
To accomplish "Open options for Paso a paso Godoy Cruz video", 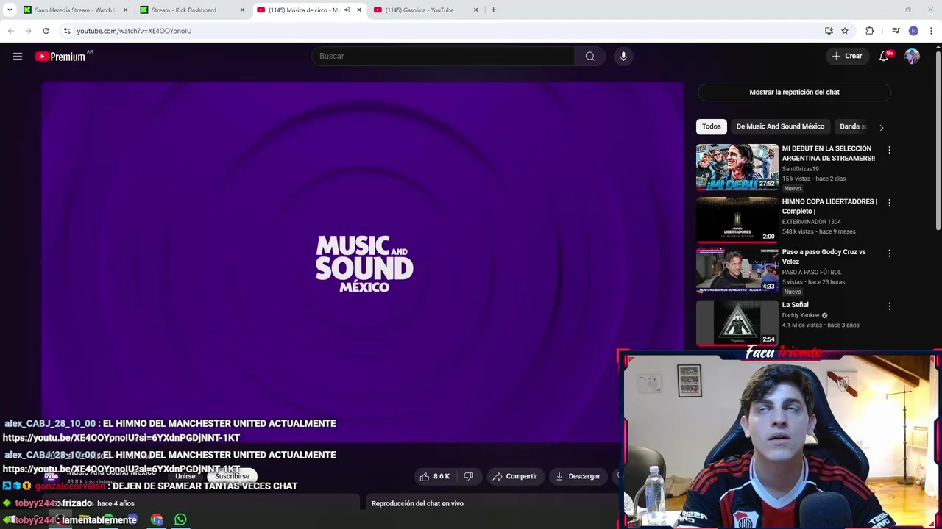I will 889,253.
